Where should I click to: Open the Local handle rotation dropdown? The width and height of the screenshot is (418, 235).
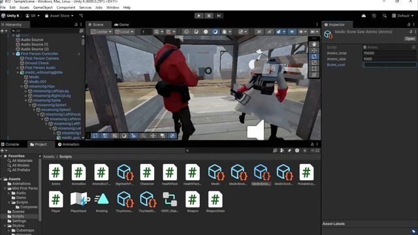point(124,32)
